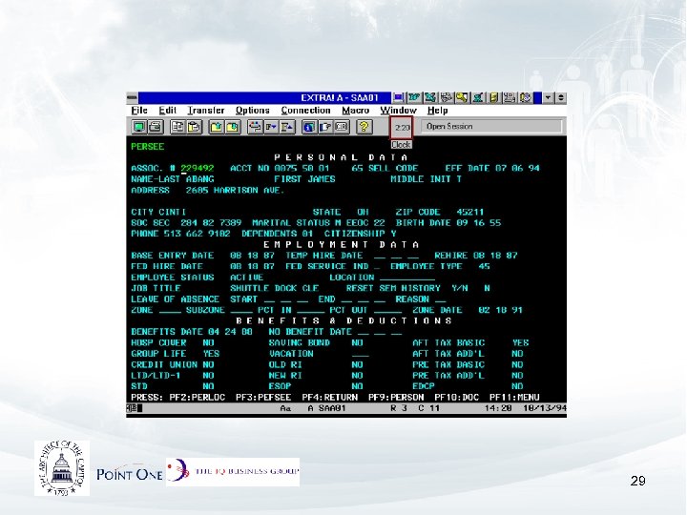Screen dimensions: 687x515
Task: Click the zip code 45211
Action: [470, 213]
